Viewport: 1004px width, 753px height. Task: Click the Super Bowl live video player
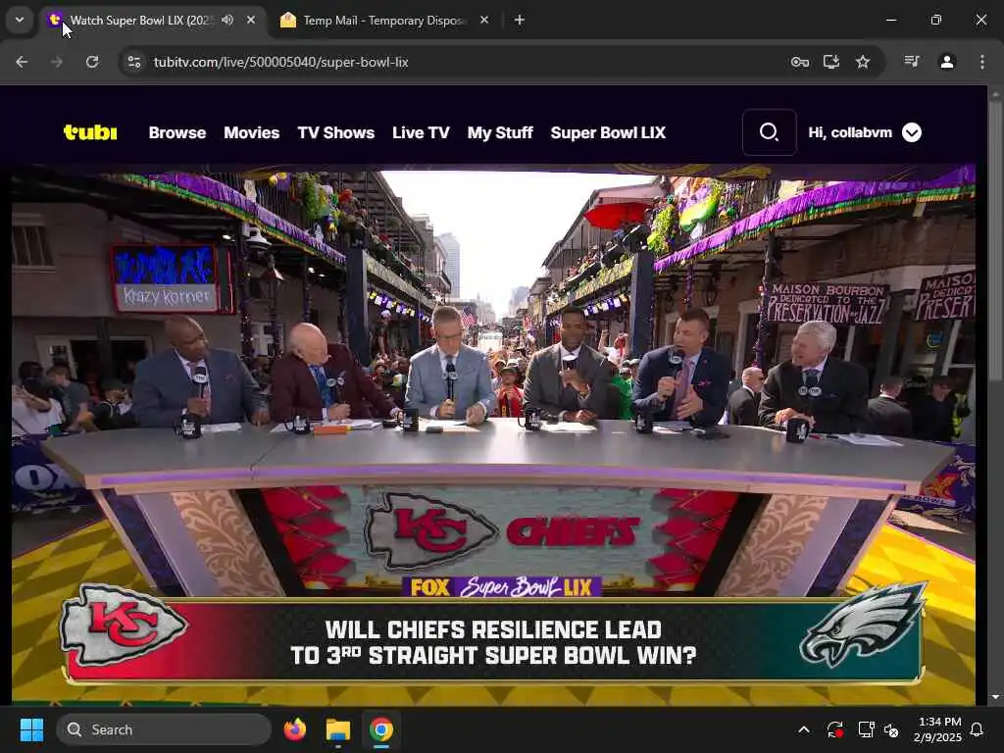pos(493,434)
